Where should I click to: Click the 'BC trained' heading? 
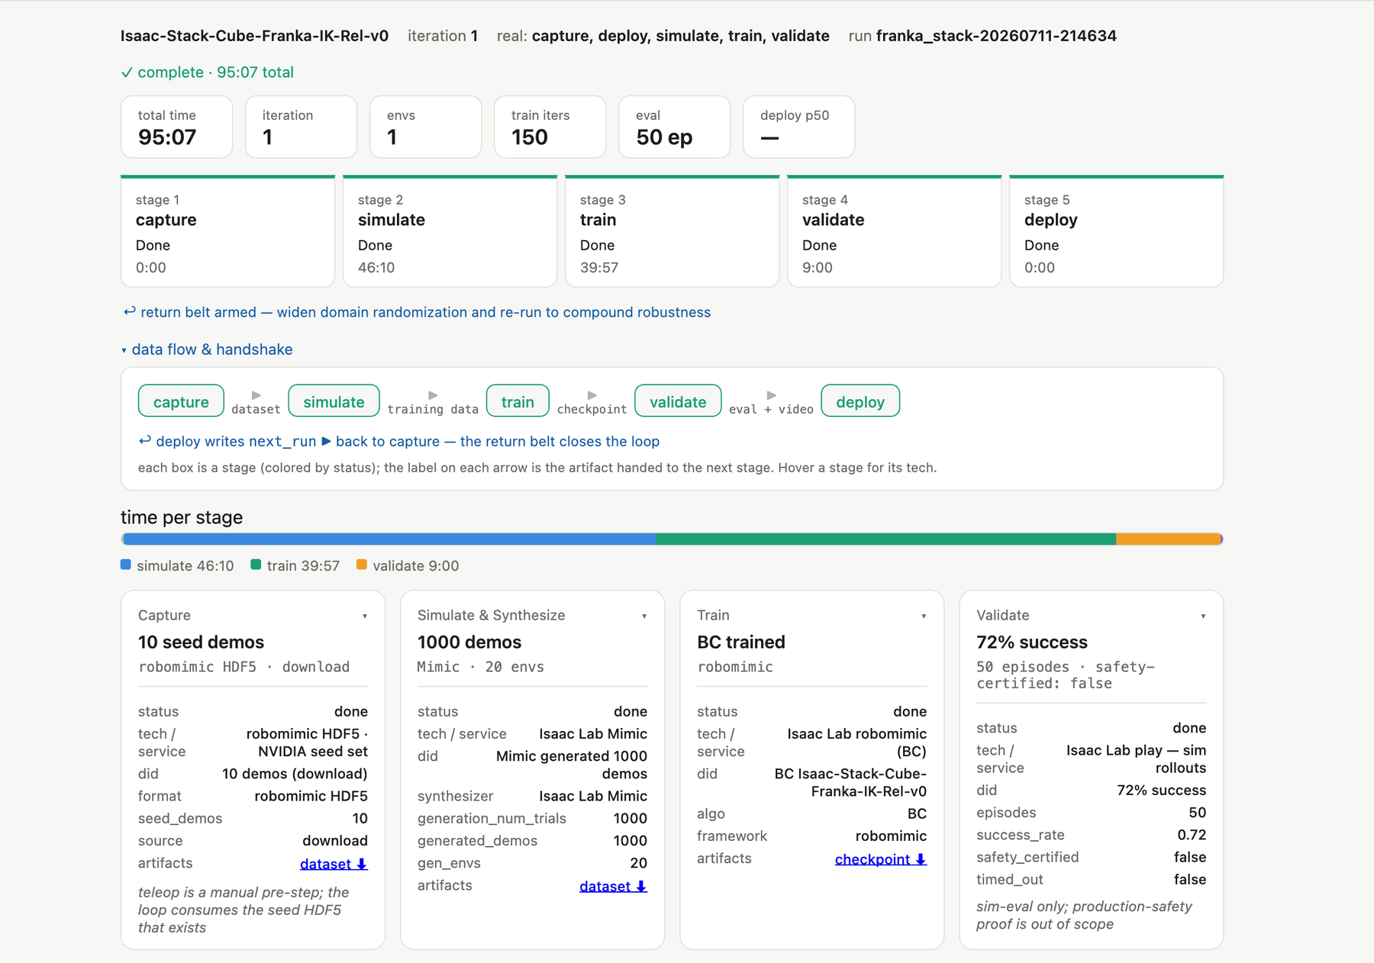click(x=741, y=642)
